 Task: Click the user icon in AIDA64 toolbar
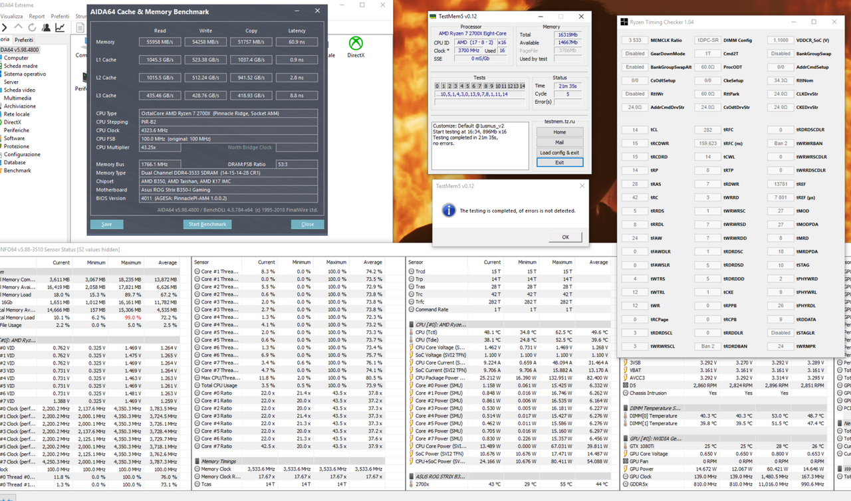point(46,27)
